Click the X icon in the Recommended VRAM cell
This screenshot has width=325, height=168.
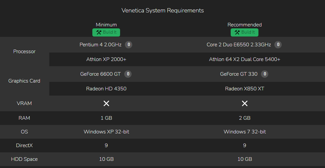245,103
